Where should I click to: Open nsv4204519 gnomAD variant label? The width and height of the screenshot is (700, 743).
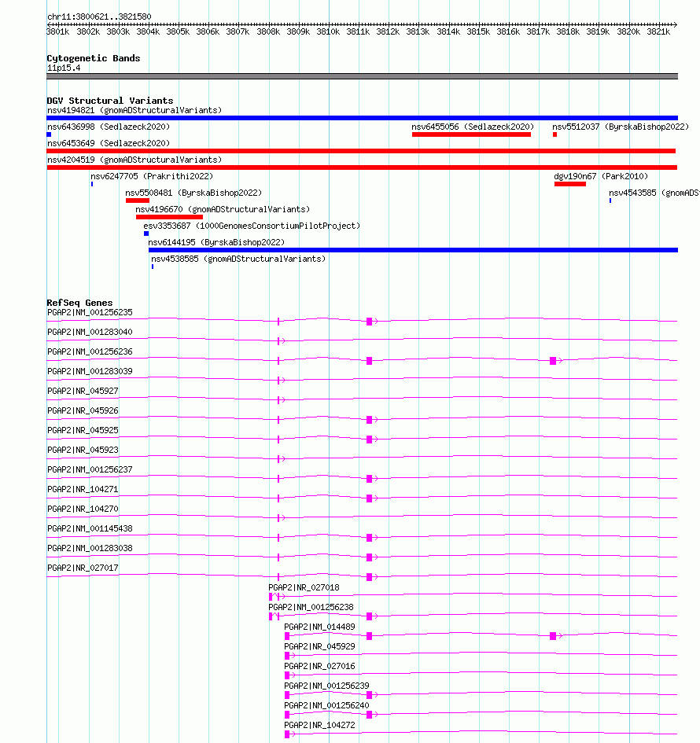click(134, 160)
